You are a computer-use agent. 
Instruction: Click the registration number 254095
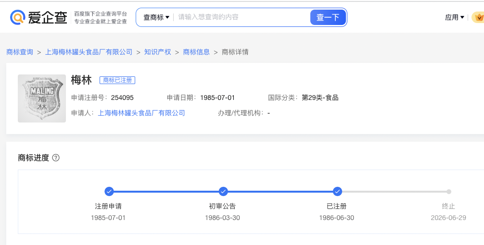coord(122,98)
